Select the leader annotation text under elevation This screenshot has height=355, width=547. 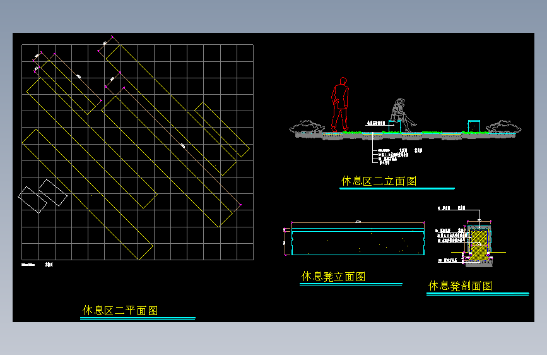(400, 156)
